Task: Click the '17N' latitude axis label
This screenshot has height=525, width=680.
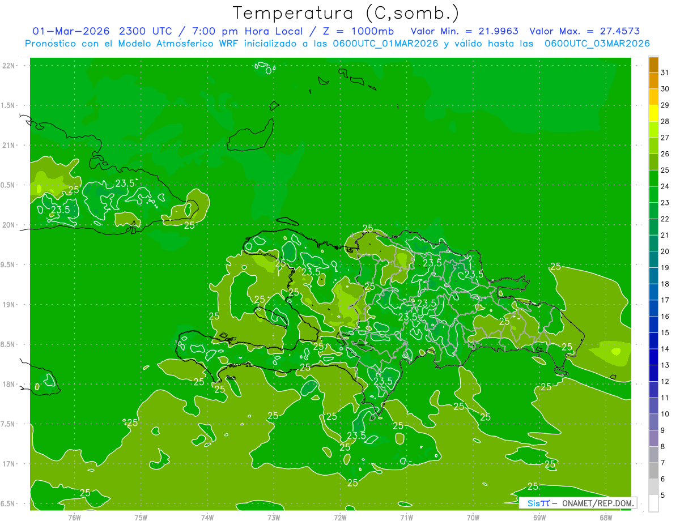Action: 8,464
